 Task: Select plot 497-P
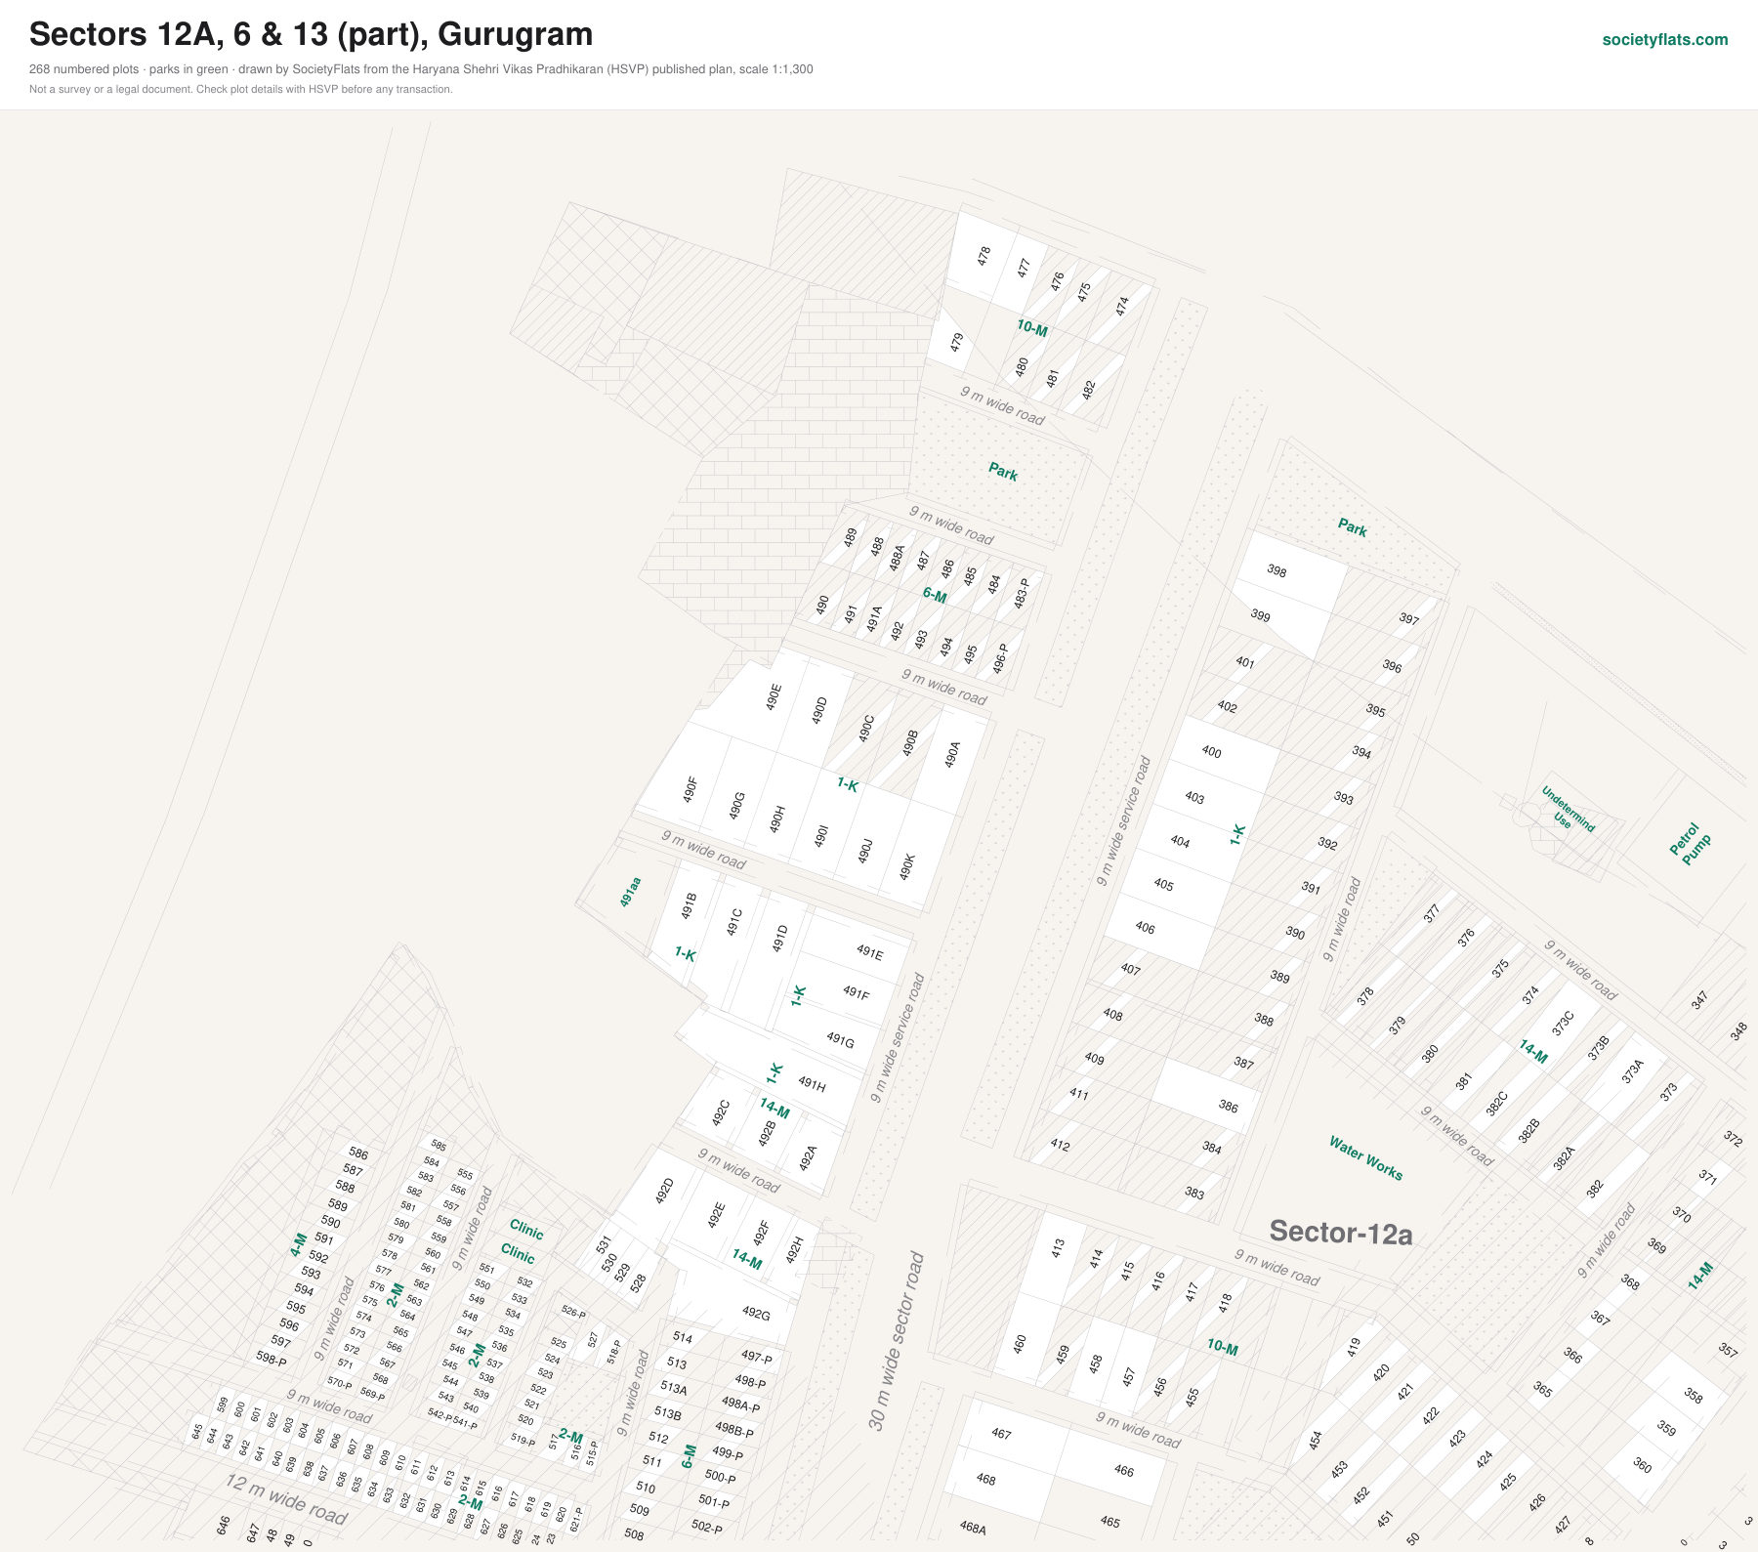pos(756,1357)
